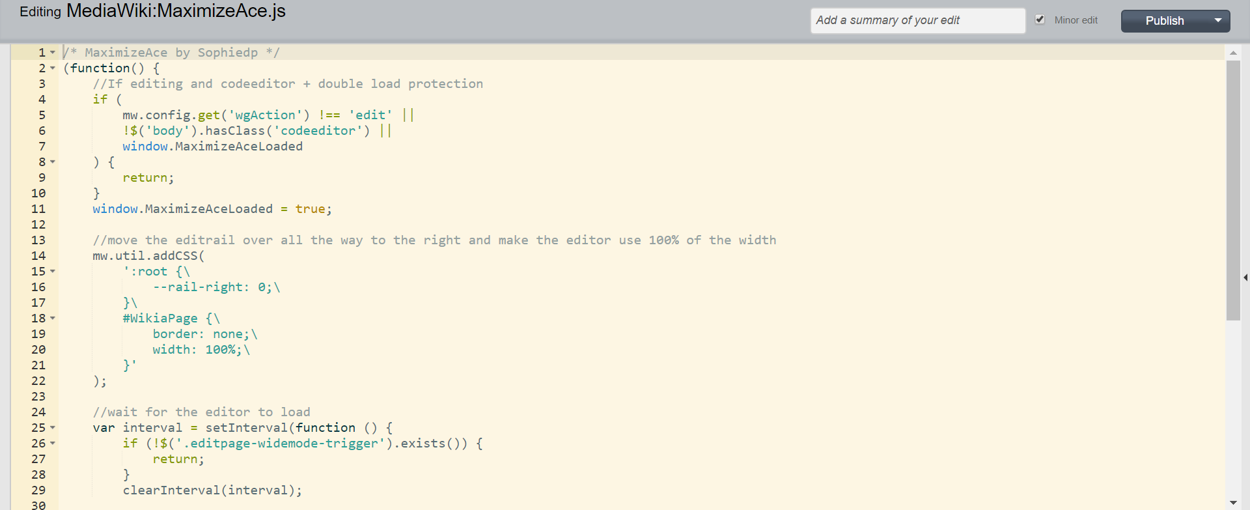The width and height of the screenshot is (1250, 510).
Task: Click the side panel arrow at right edge
Action: (x=1245, y=277)
